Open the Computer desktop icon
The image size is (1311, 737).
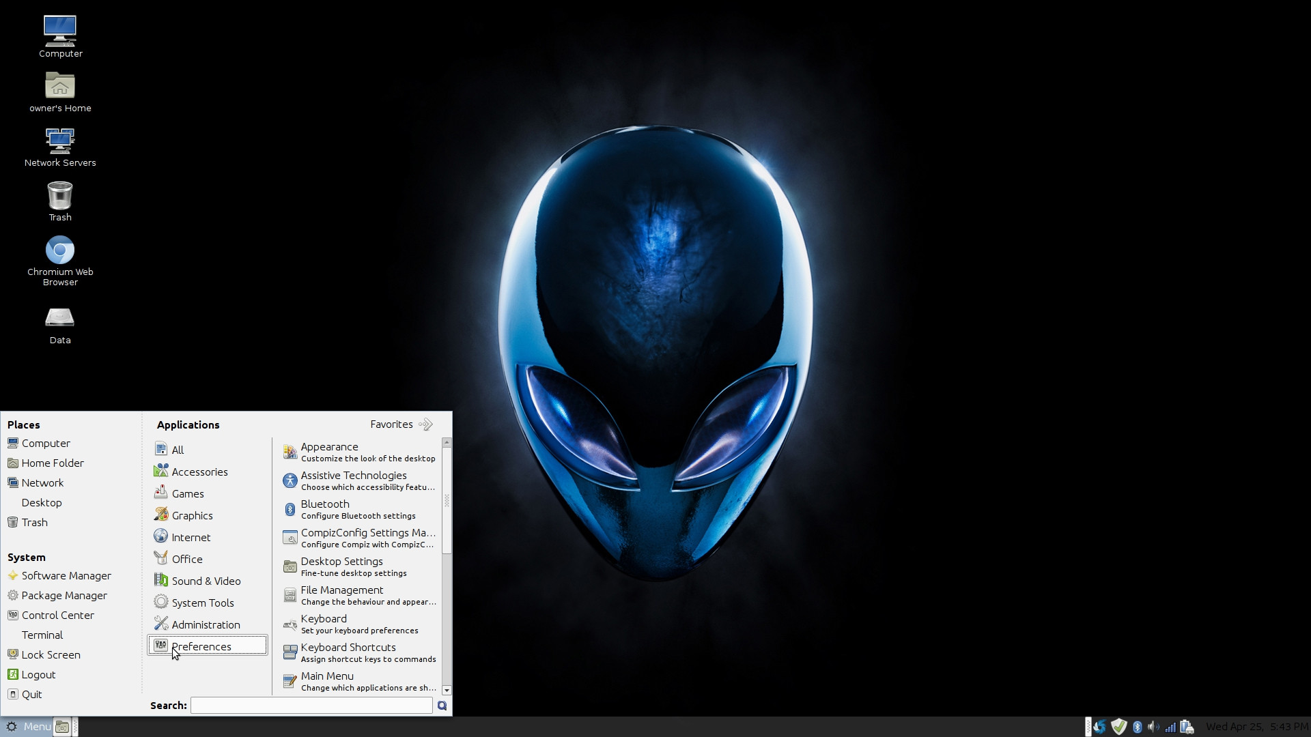60,36
